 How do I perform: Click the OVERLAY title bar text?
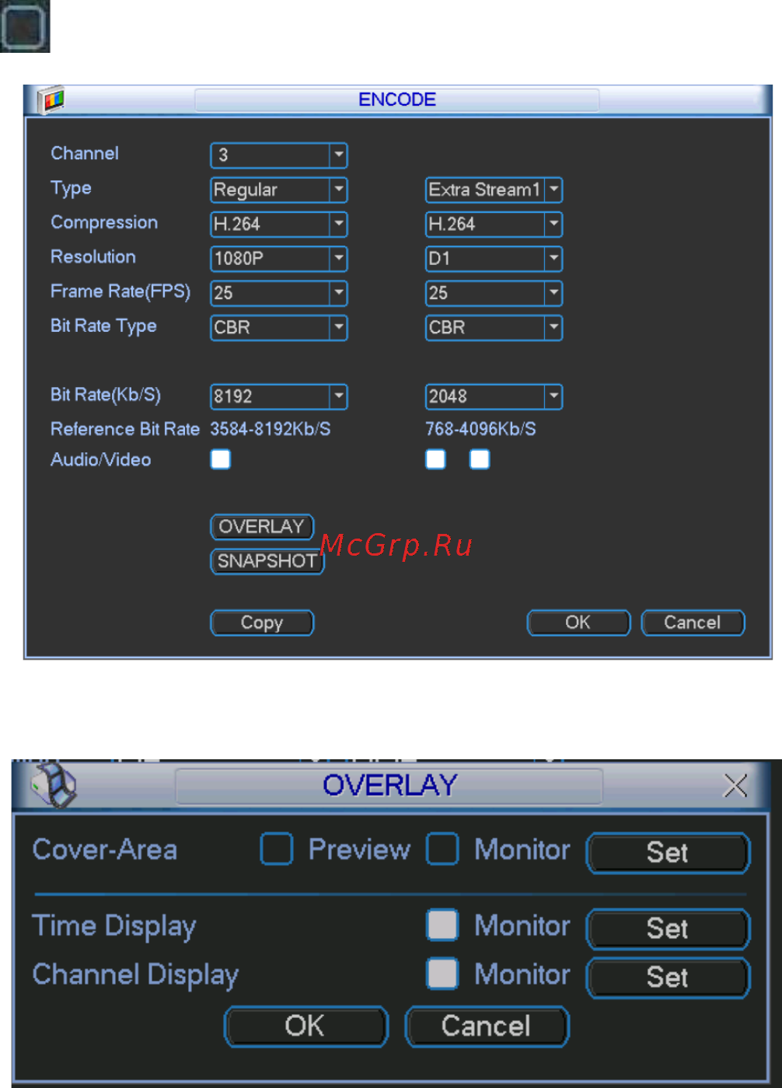[x=389, y=785]
